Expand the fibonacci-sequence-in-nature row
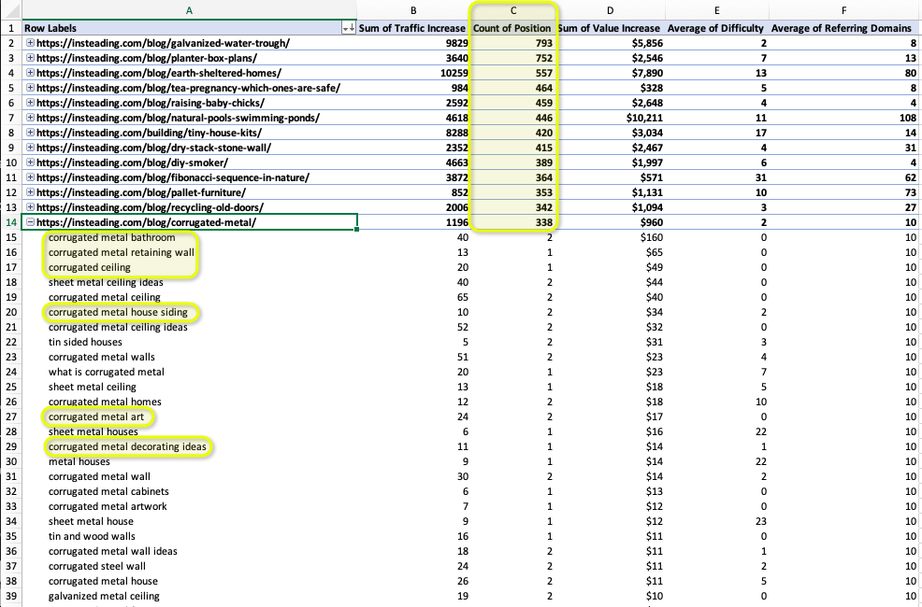Image resolution: width=922 pixels, height=607 pixels. point(30,177)
